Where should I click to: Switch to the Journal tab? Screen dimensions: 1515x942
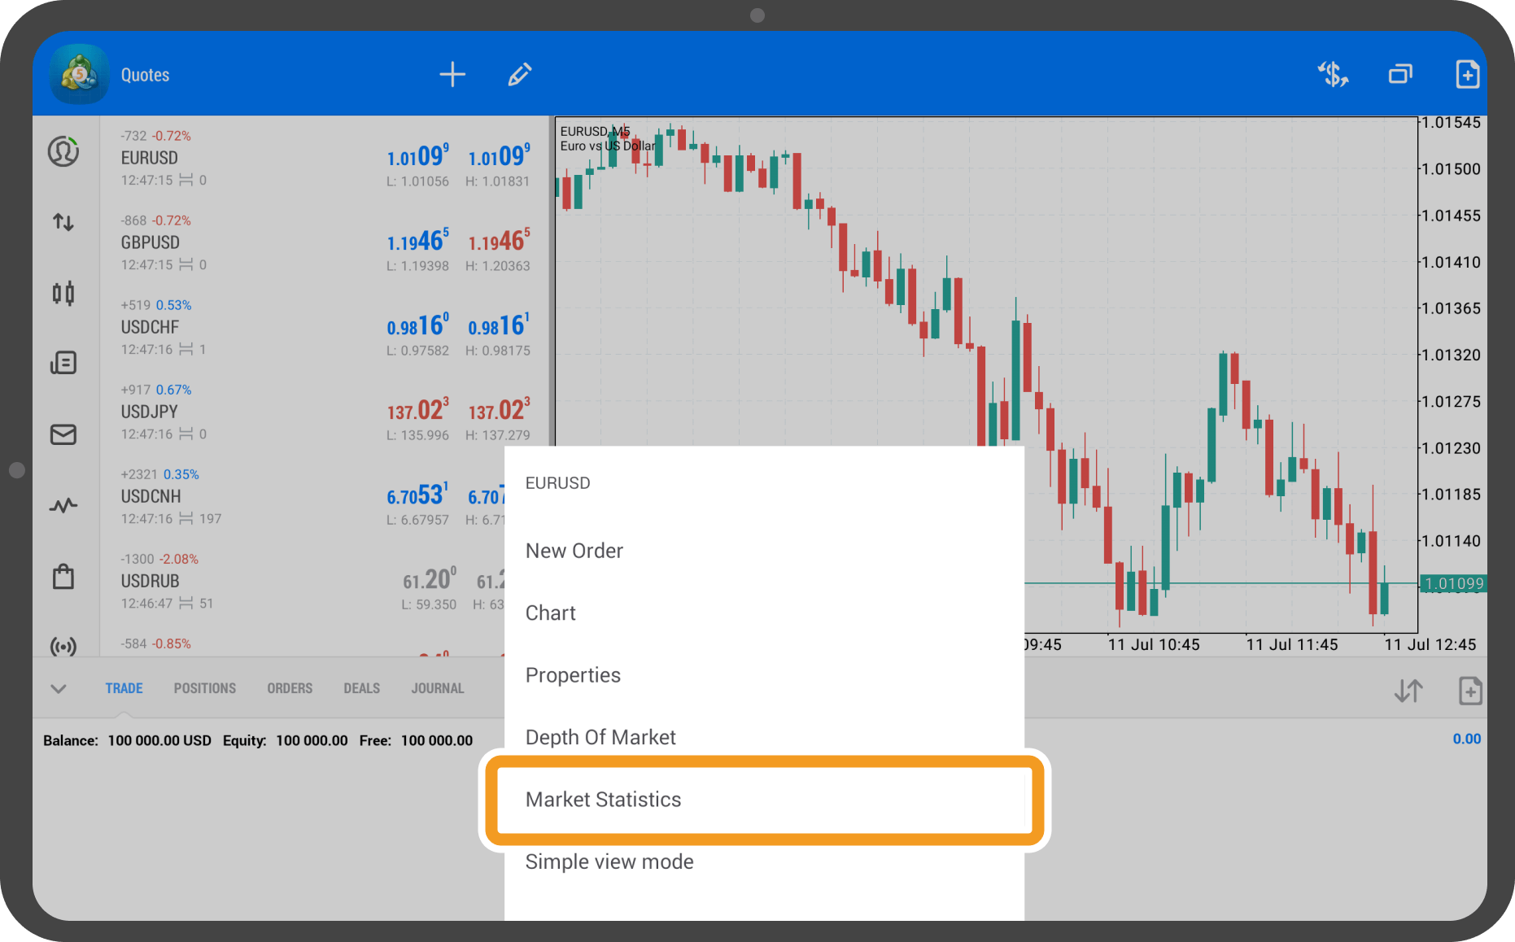pos(437,688)
